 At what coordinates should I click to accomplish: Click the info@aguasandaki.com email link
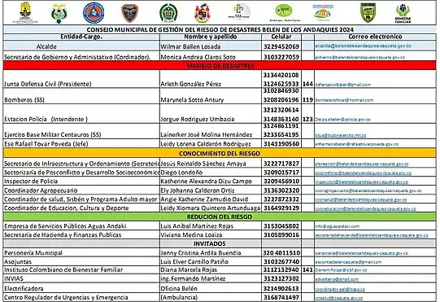(x=338, y=226)
